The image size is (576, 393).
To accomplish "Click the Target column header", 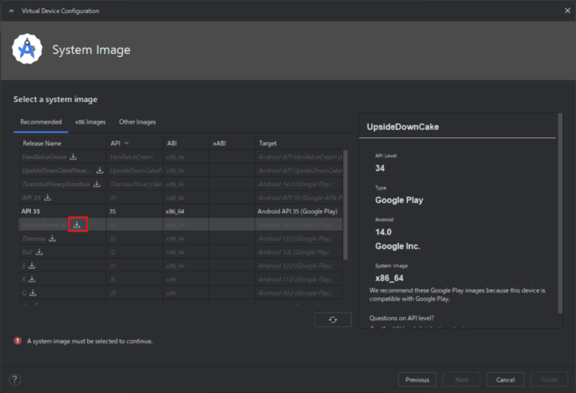I will click(x=268, y=142).
